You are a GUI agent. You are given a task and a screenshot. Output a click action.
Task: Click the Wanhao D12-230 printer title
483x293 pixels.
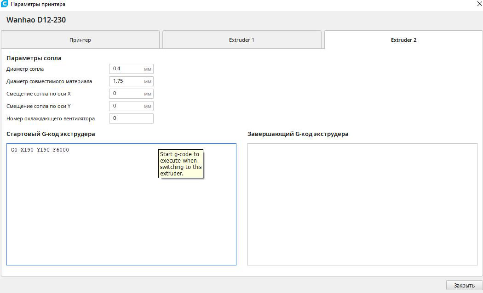[x=36, y=20]
